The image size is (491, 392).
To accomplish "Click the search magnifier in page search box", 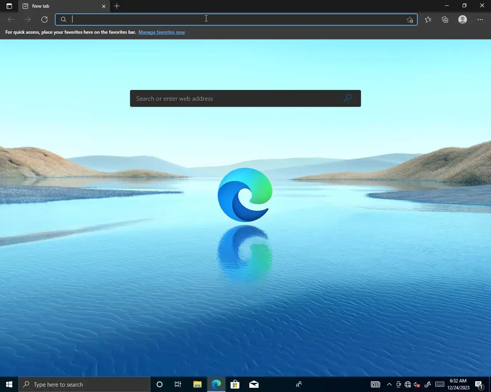I will pos(348,98).
